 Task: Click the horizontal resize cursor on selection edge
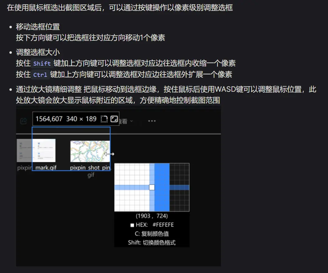tap(110, 154)
